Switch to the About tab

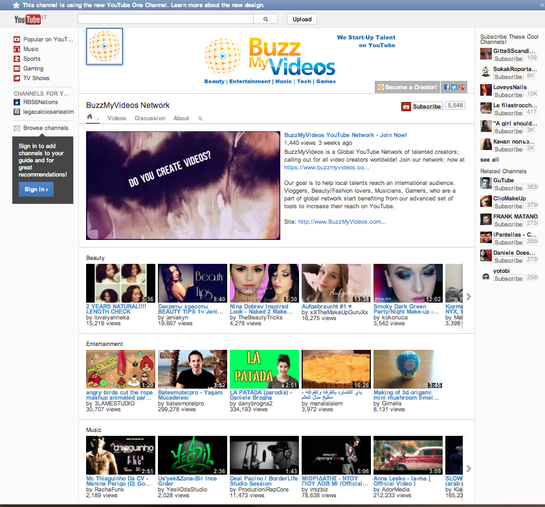tap(181, 118)
